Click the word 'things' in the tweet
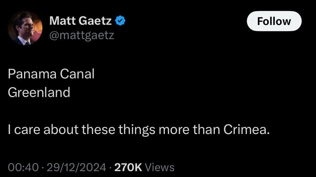Image resolution: width=316 pixels, height=177 pixels. [x=137, y=129]
